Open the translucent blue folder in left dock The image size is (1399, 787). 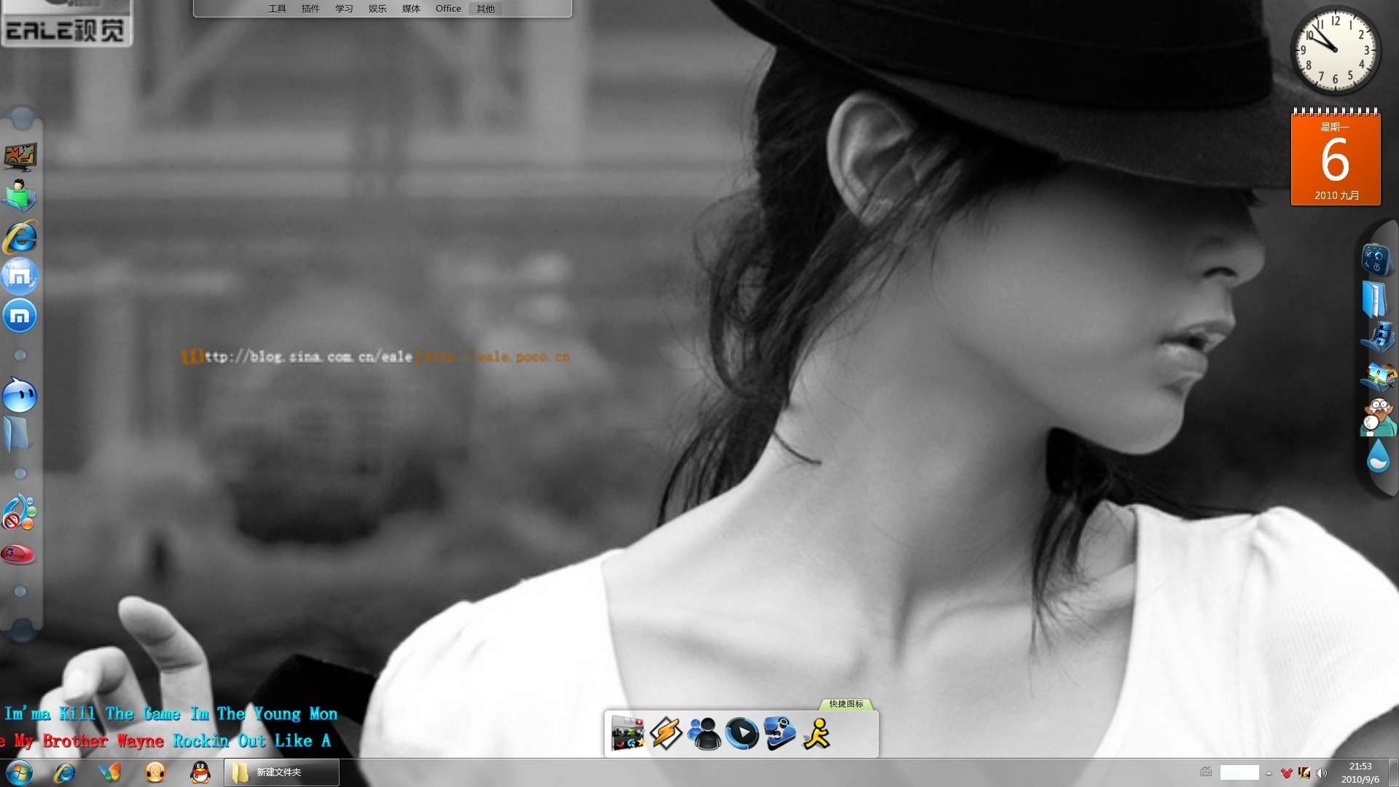click(x=17, y=434)
